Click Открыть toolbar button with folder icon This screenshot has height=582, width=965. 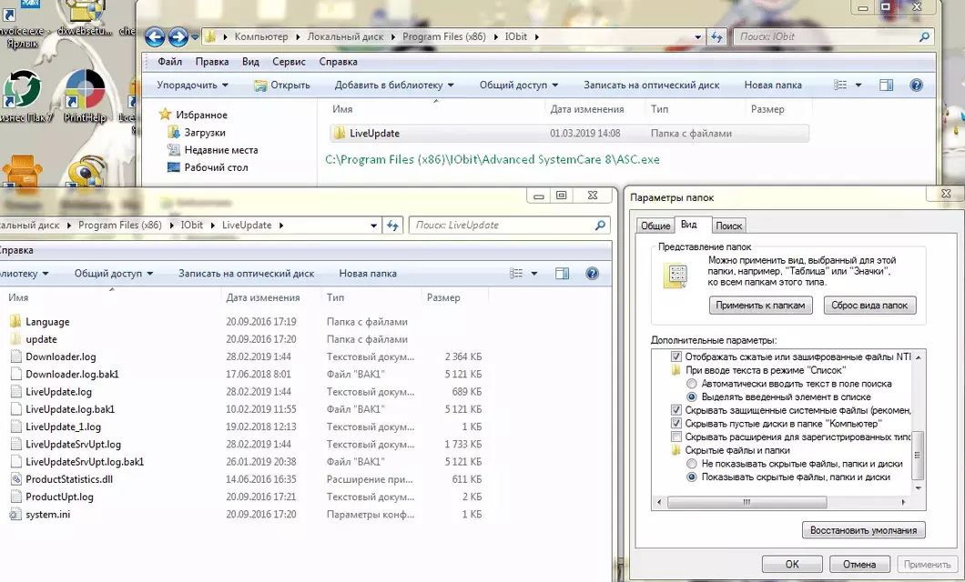(x=282, y=85)
